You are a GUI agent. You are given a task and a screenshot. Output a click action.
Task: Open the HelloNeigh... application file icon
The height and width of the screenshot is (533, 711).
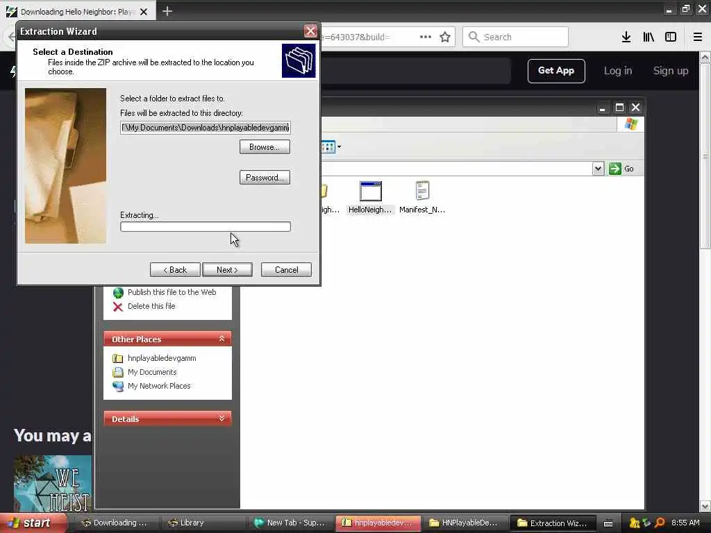(x=371, y=198)
